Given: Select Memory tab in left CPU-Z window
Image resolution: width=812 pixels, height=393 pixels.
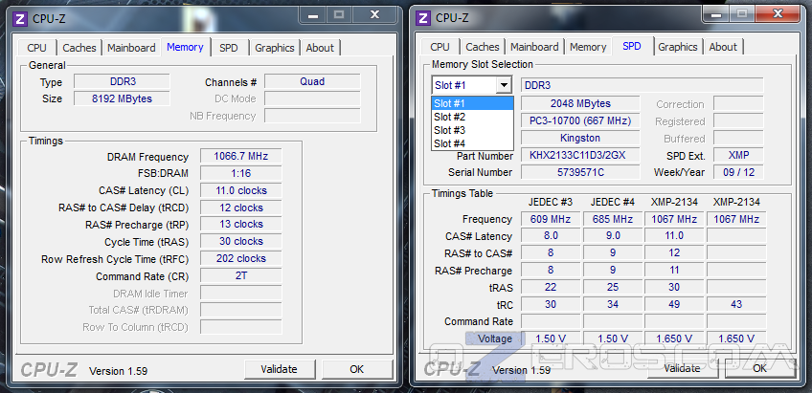Looking at the screenshot, I should [x=185, y=47].
